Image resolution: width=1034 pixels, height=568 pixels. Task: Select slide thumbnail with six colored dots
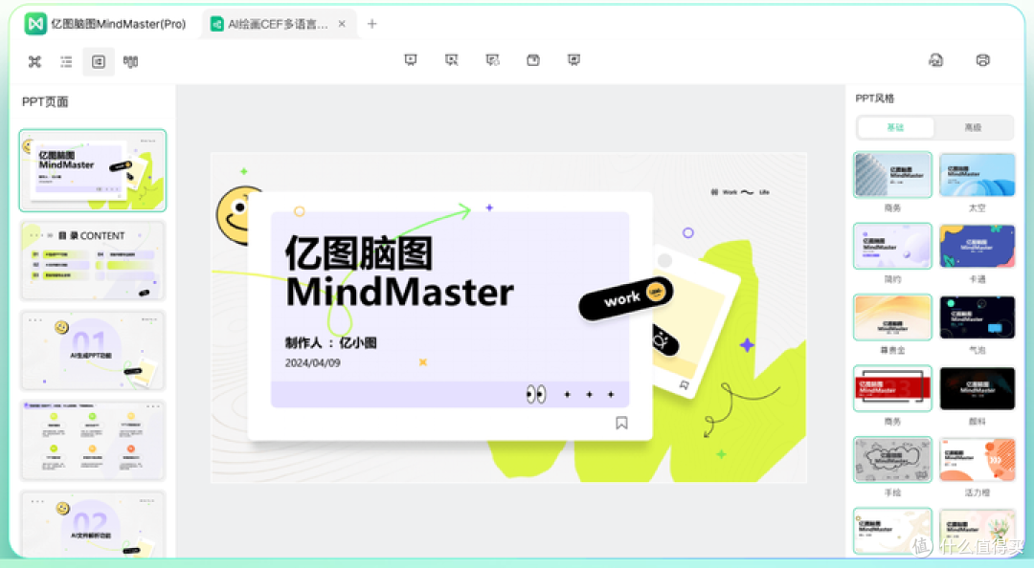[92, 441]
